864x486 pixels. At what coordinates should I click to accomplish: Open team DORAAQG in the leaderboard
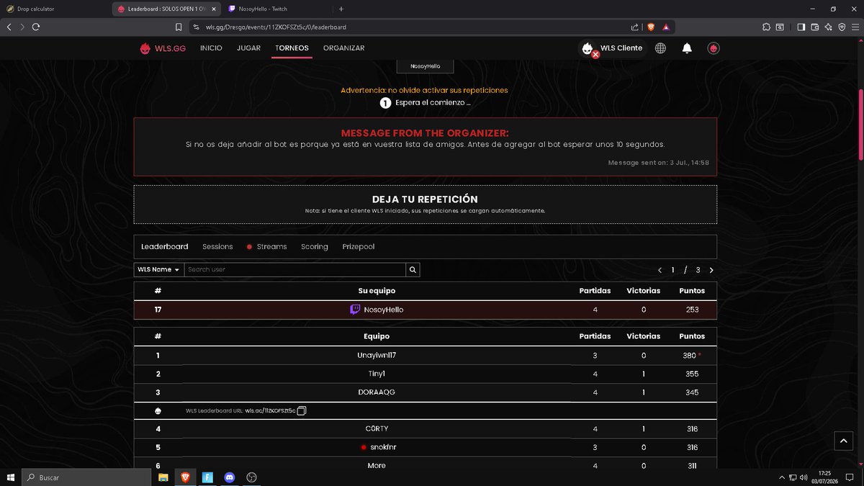click(377, 392)
